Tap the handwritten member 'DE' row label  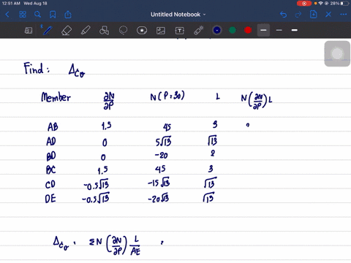50,199
